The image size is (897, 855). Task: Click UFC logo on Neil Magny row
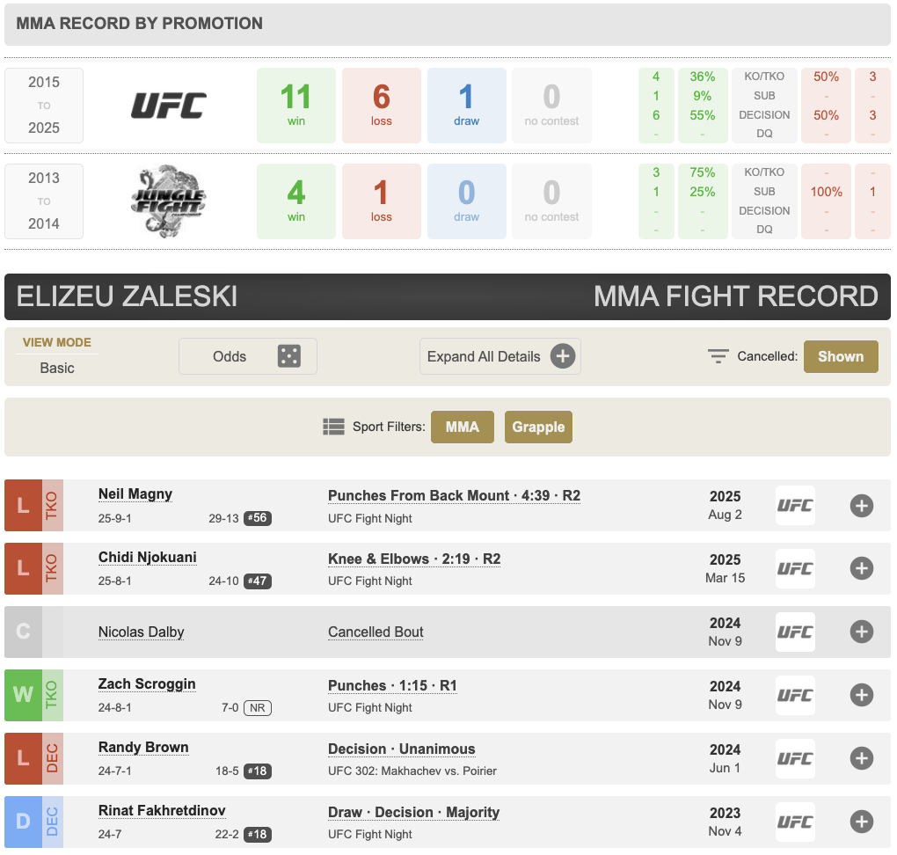tap(795, 506)
